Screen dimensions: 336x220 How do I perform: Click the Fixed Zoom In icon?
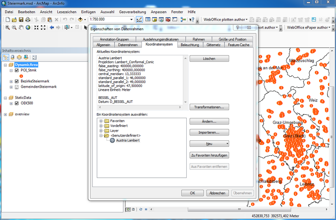click(x=36, y=27)
